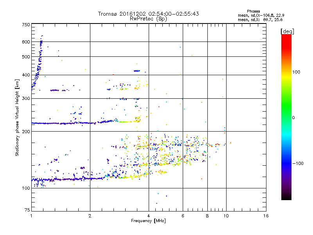Click the x-axis '1' tick label

pyautogui.click(x=31, y=216)
